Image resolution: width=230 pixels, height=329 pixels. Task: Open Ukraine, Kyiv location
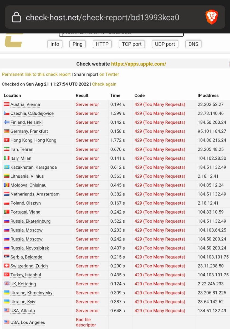point(23,302)
